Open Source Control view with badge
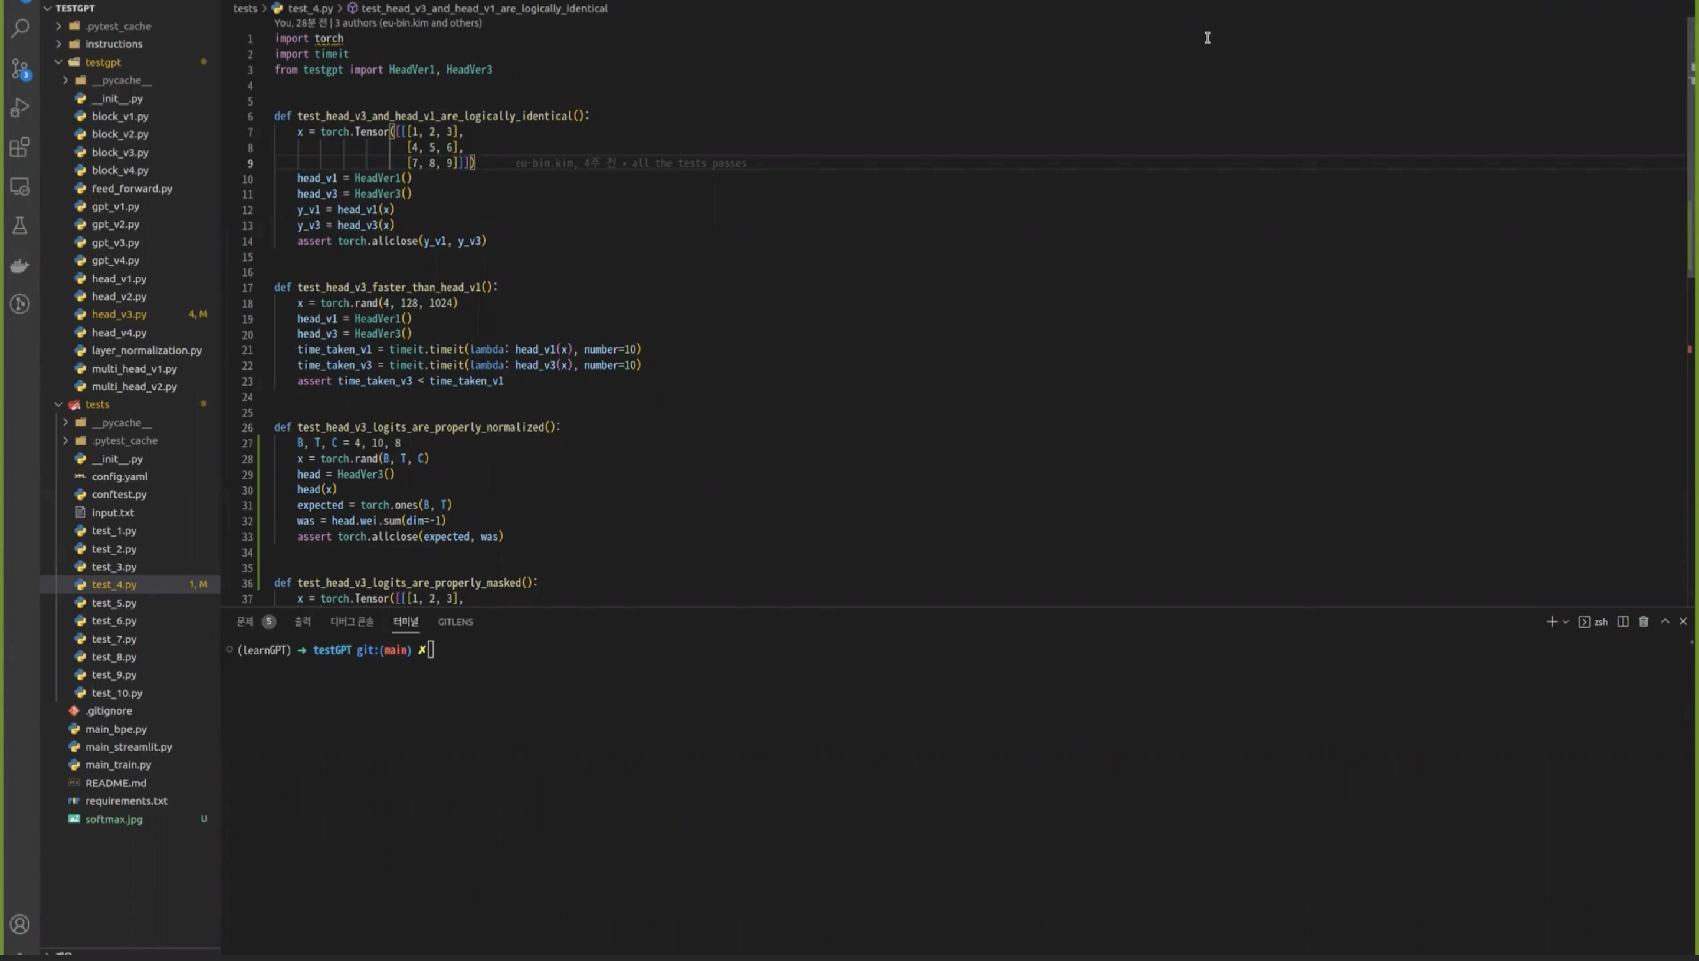The height and width of the screenshot is (961, 1699). point(20,68)
